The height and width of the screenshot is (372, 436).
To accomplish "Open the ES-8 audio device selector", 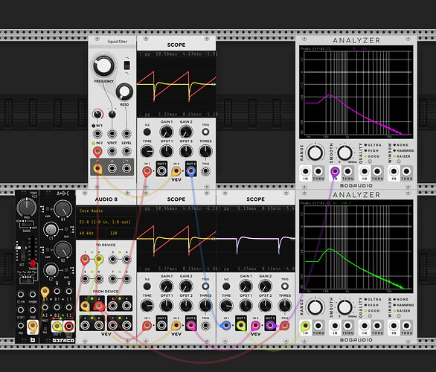I will point(106,222).
